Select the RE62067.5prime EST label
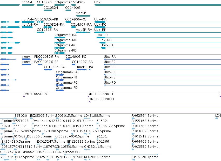Screen dimensions: 221x161 point(97,157)
